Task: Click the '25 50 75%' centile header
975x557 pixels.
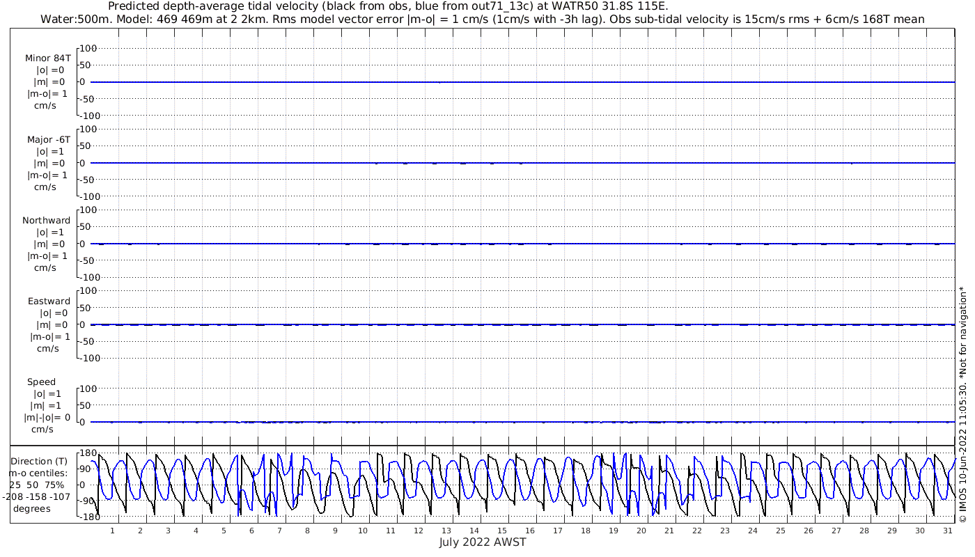Action: [36, 485]
